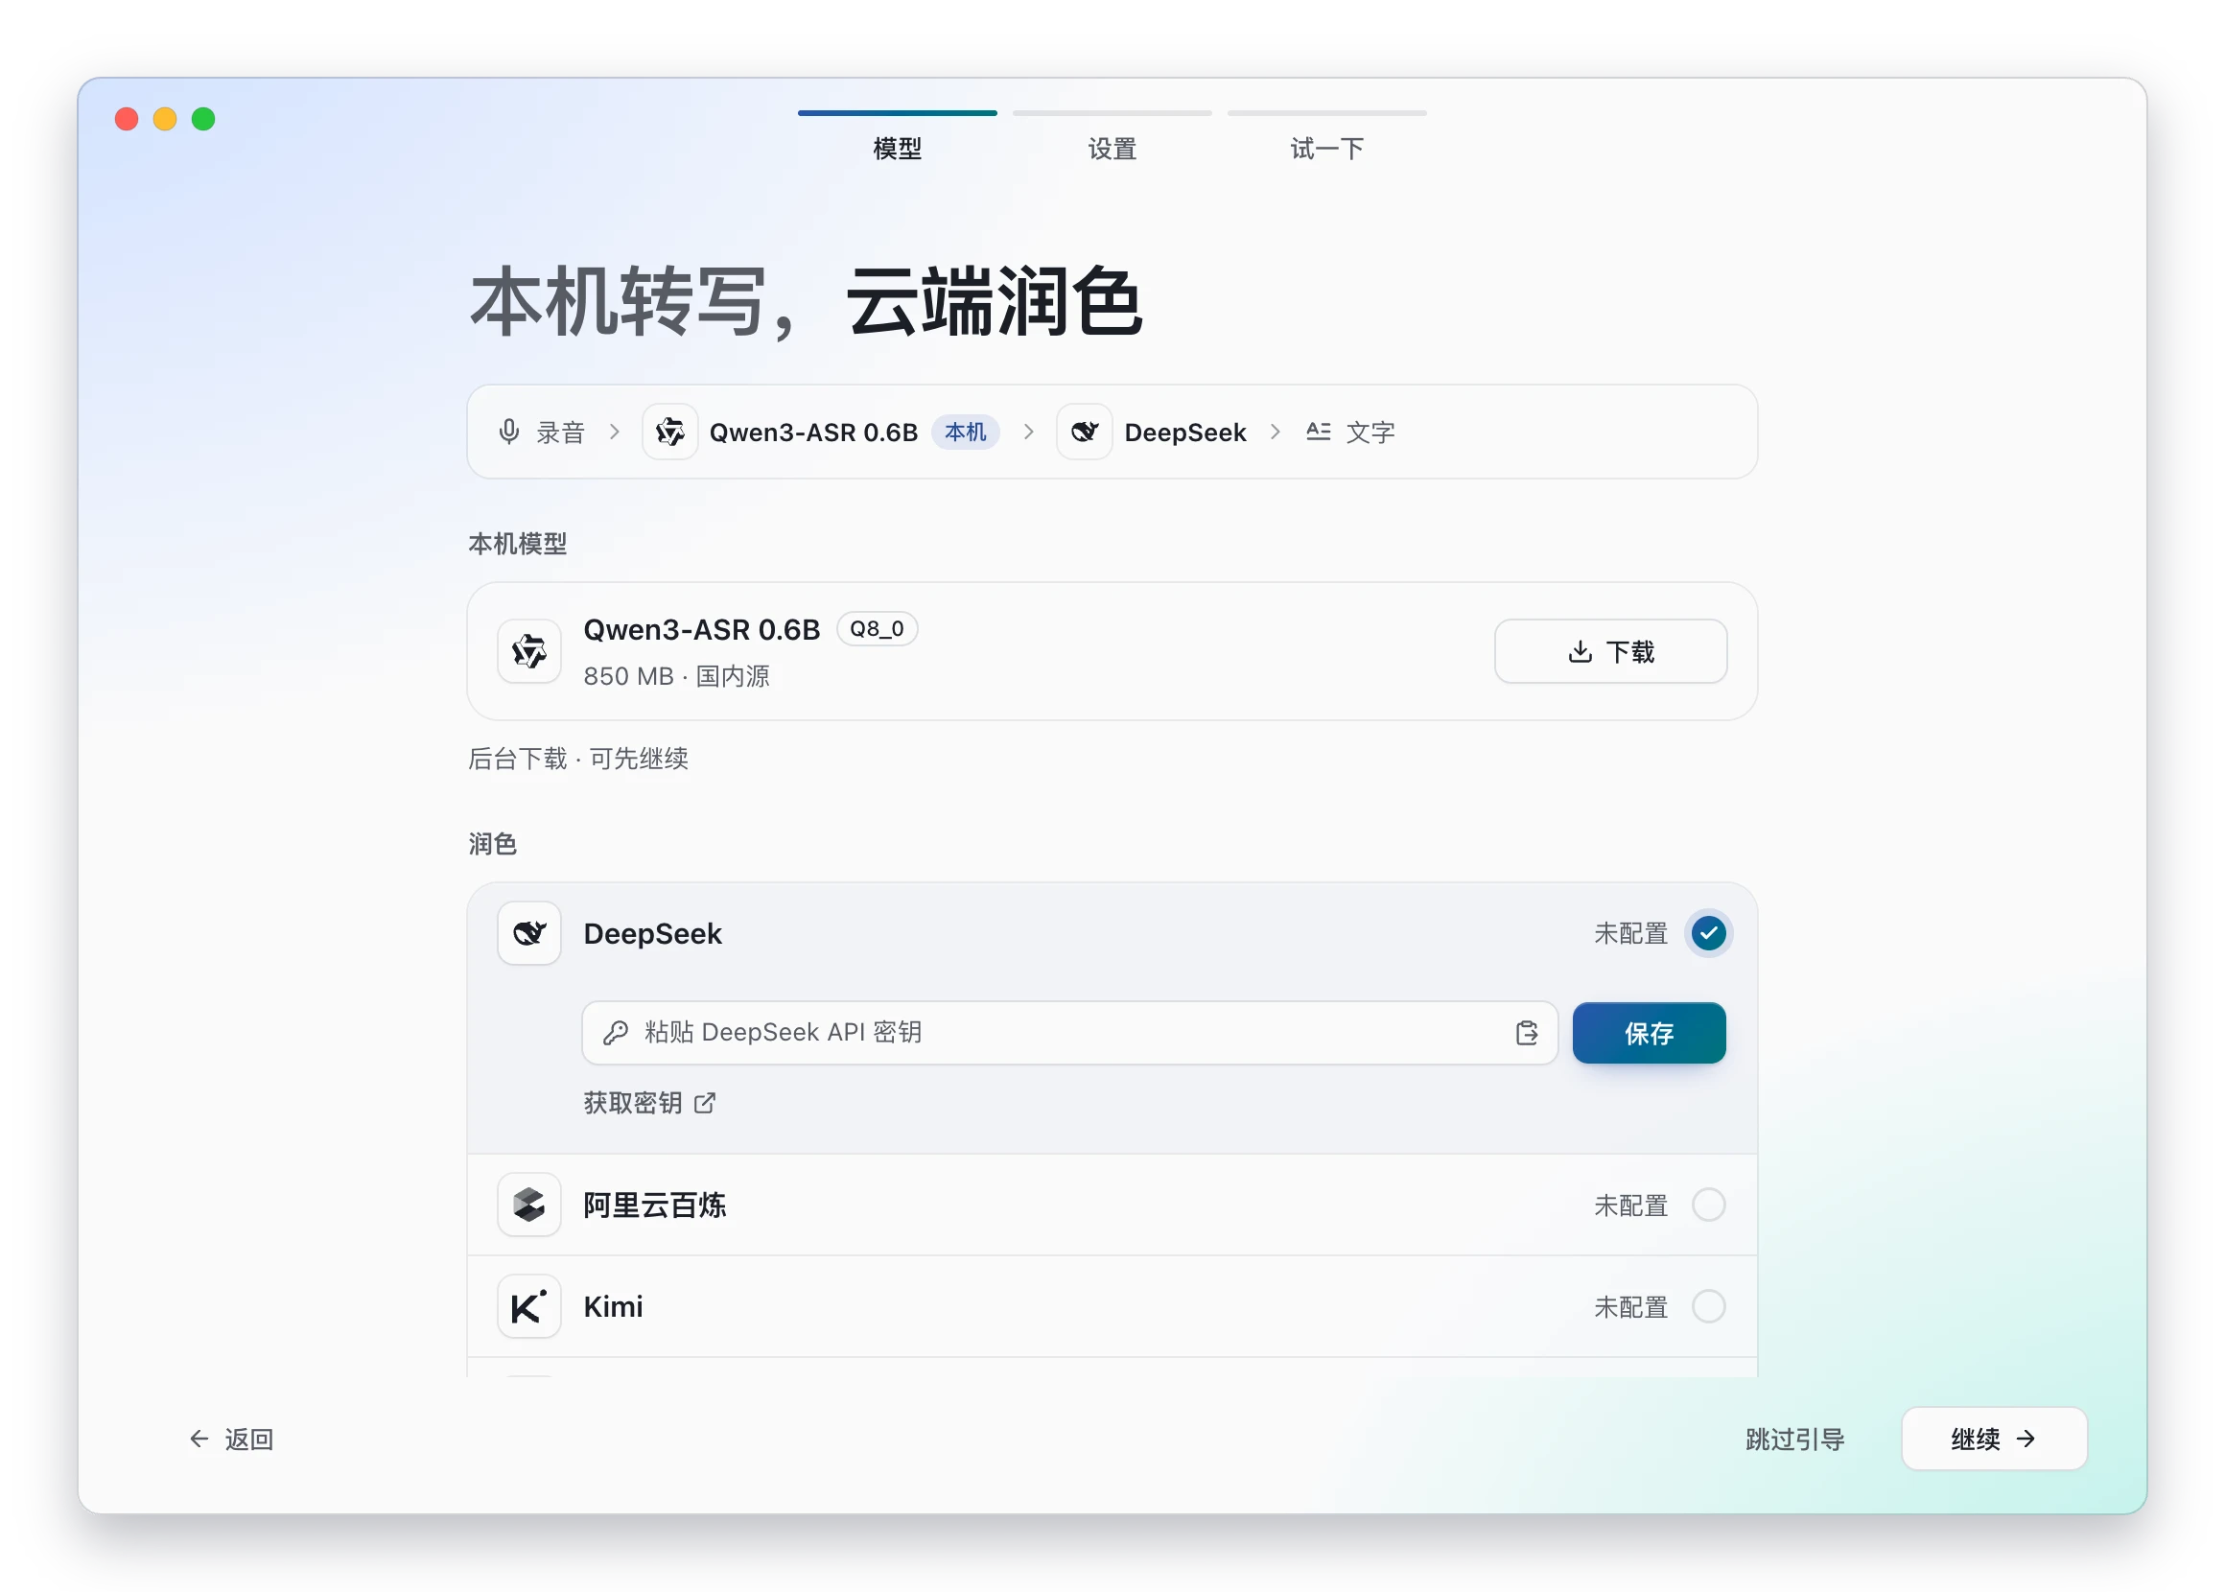Click 继续 to proceed
Viewport: 2225px width, 1592px height.
[1994, 1439]
